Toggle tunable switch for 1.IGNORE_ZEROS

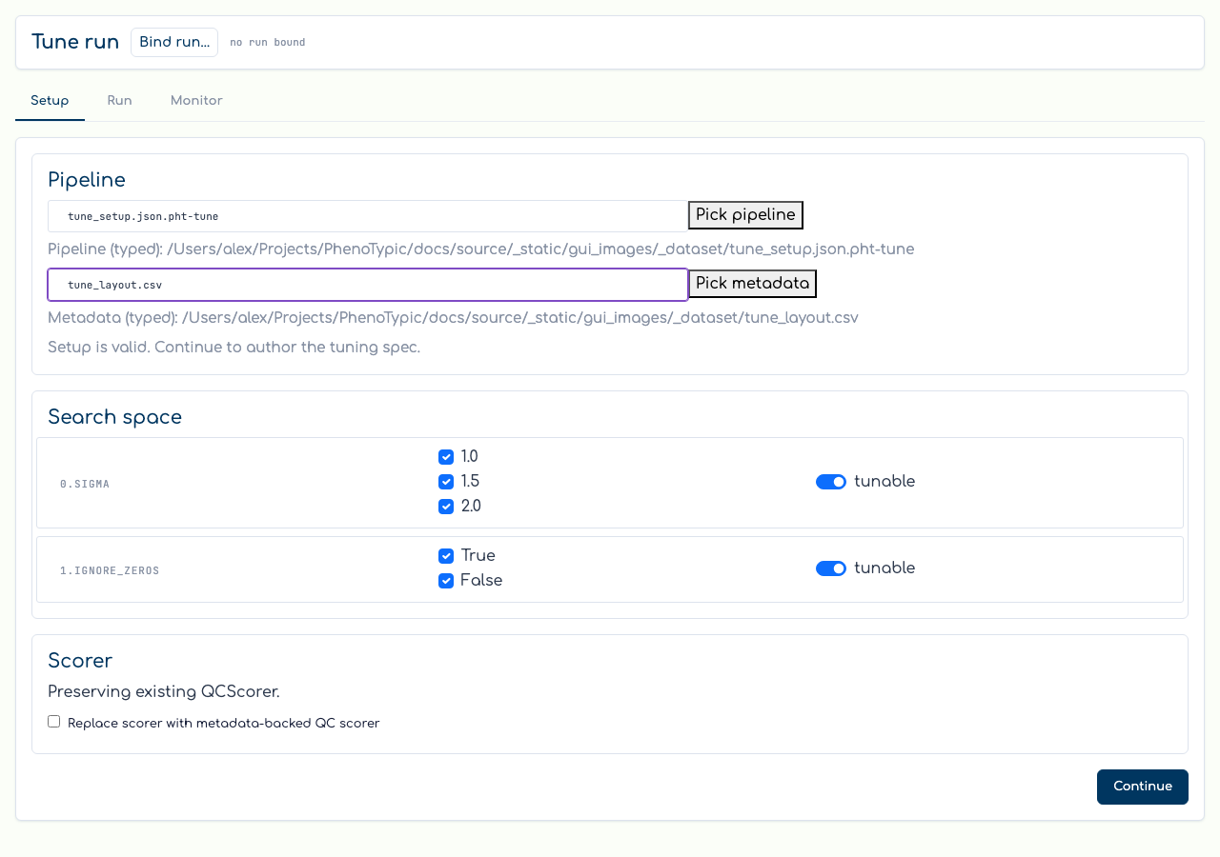pyautogui.click(x=831, y=568)
